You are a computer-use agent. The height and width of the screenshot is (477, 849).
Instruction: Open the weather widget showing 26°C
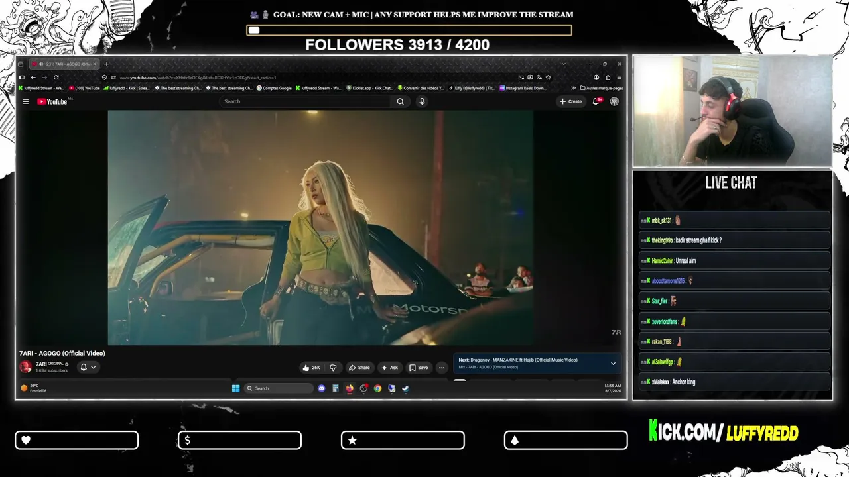34,388
